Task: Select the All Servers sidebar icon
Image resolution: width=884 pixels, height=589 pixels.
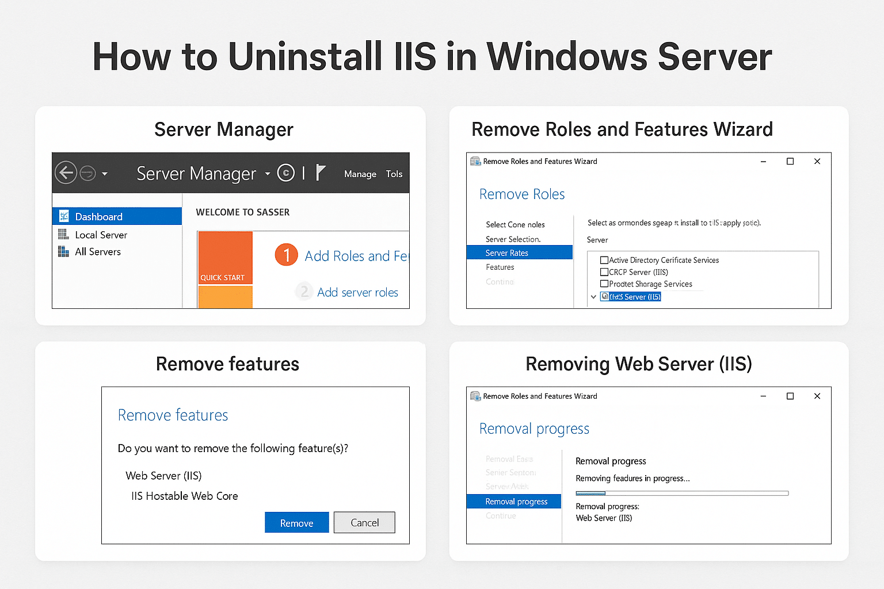Action: (64, 251)
